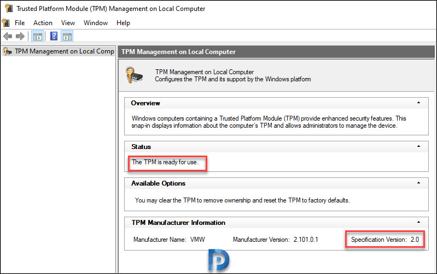Open the View menu
The height and width of the screenshot is (274, 437).
coord(68,23)
